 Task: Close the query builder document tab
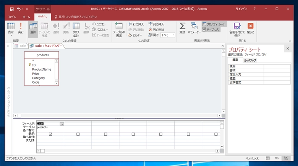point(223,46)
